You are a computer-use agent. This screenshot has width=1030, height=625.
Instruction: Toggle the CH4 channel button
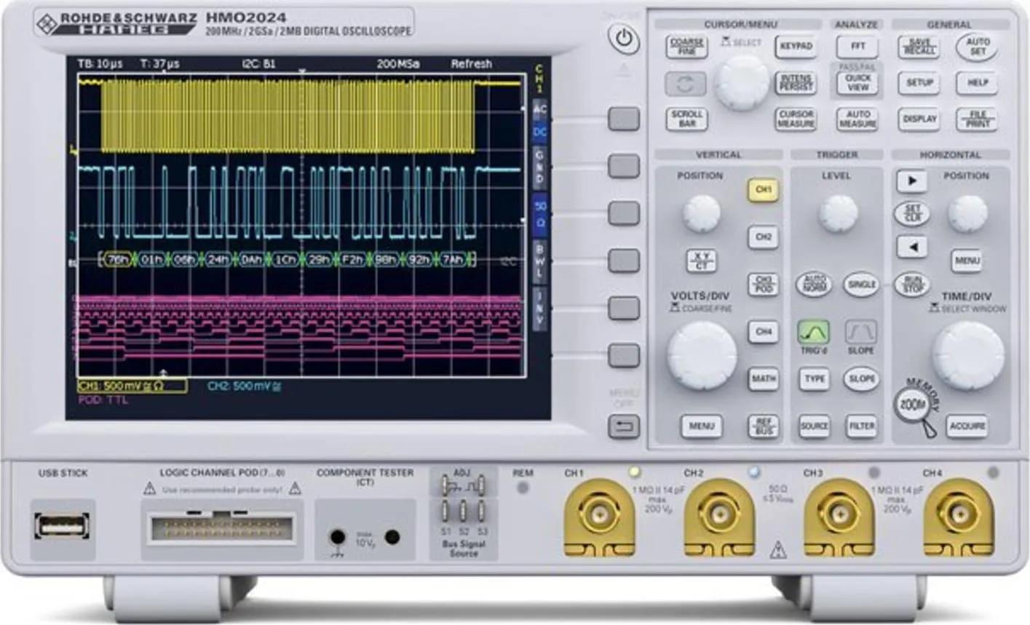[763, 332]
